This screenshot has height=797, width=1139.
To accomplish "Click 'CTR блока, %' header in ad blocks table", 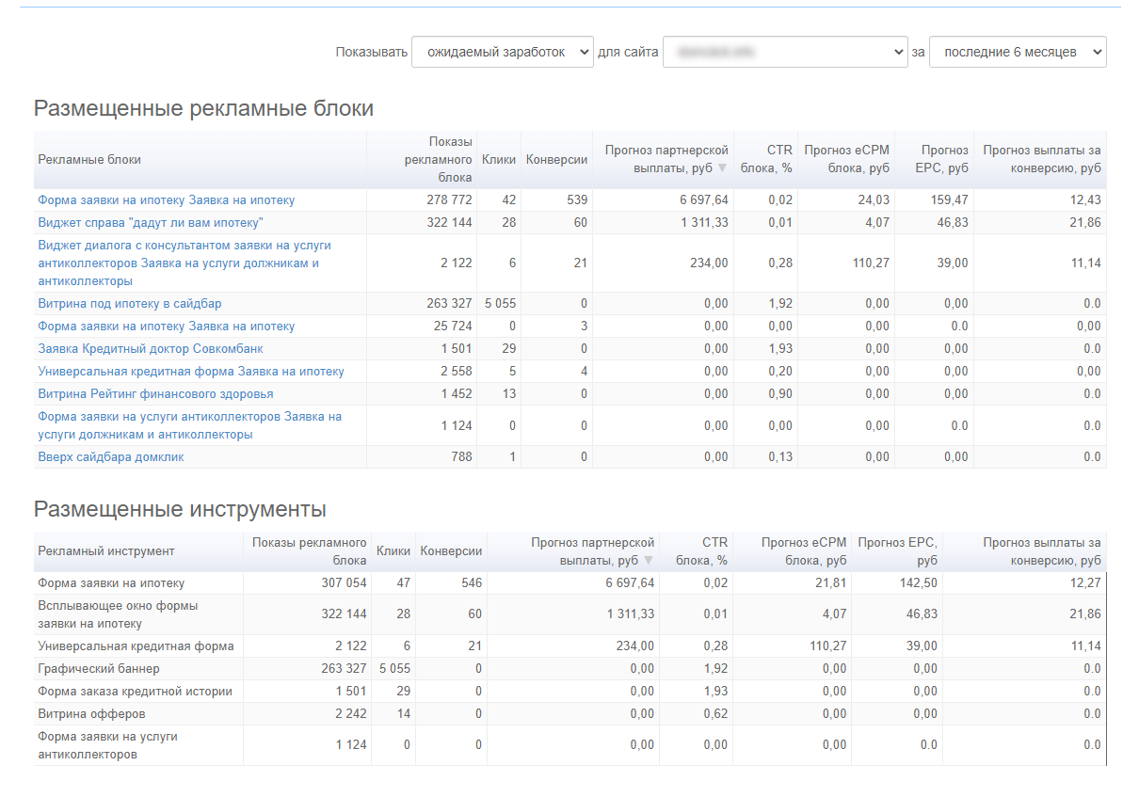I will pyautogui.click(x=765, y=160).
